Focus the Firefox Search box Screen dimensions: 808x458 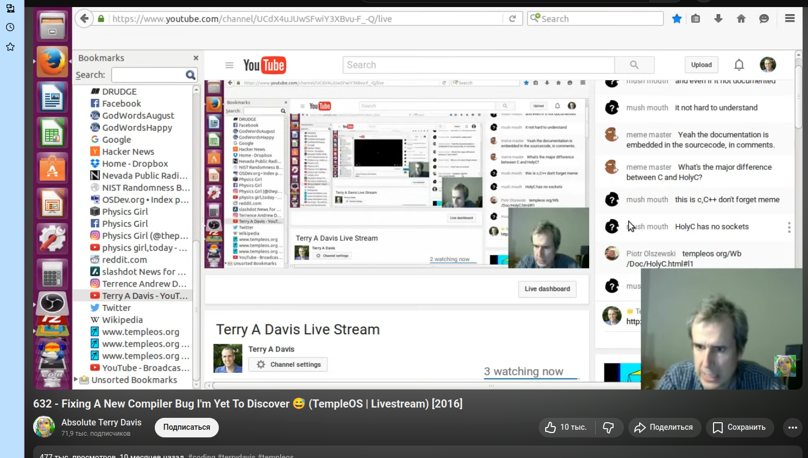coord(596,18)
